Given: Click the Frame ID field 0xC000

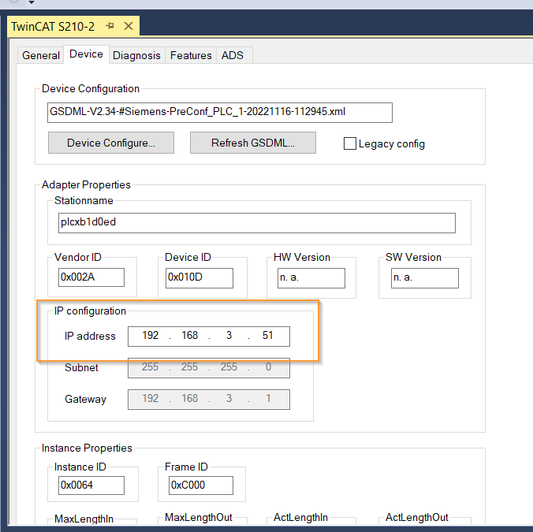Looking at the screenshot, I should 201,485.
